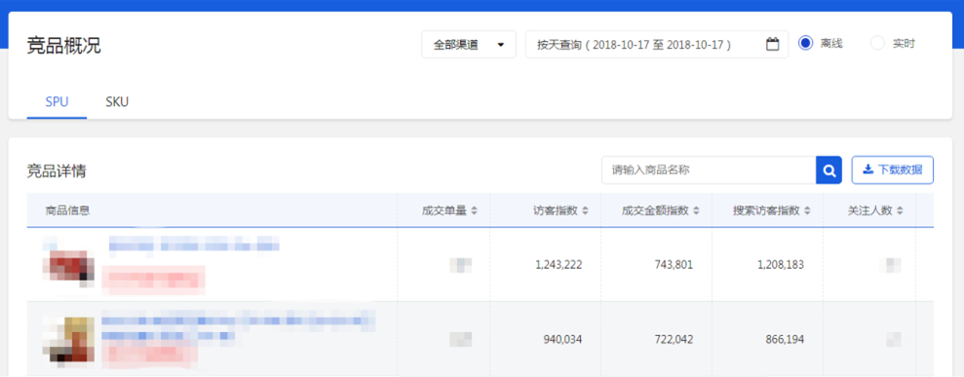Click the visitor index value 940,034
Image resolution: width=964 pixels, height=377 pixels.
[x=562, y=339]
